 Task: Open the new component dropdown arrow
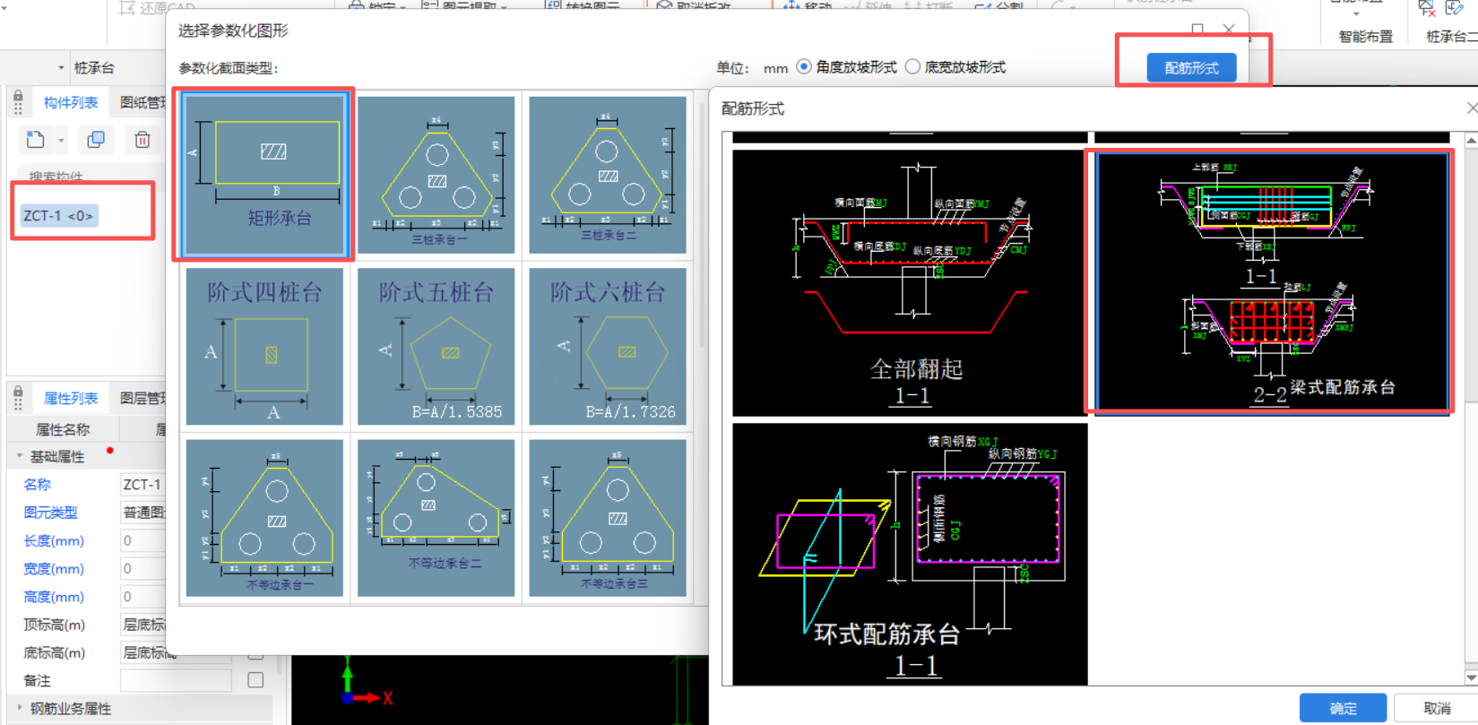61,141
